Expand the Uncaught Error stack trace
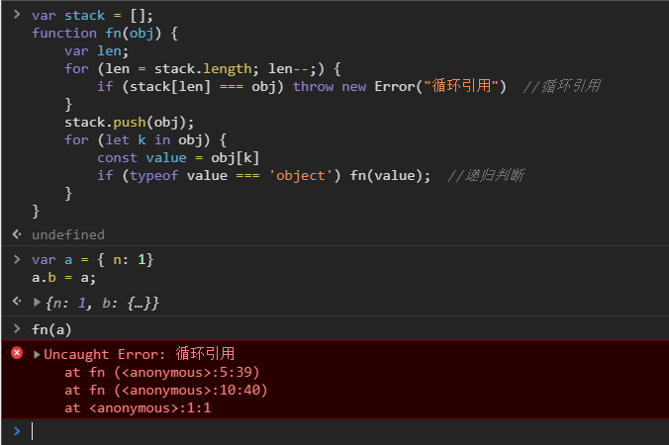The width and height of the screenshot is (669, 445). pyautogui.click(x=38, y=354)
